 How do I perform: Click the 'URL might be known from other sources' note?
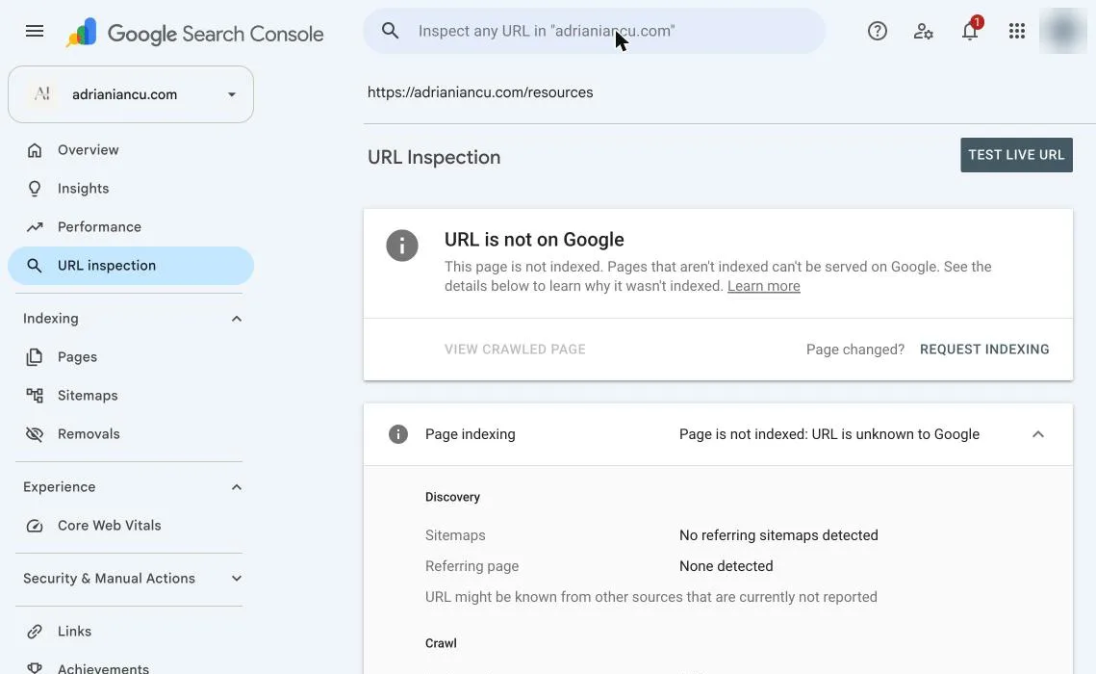coord(650,597)
